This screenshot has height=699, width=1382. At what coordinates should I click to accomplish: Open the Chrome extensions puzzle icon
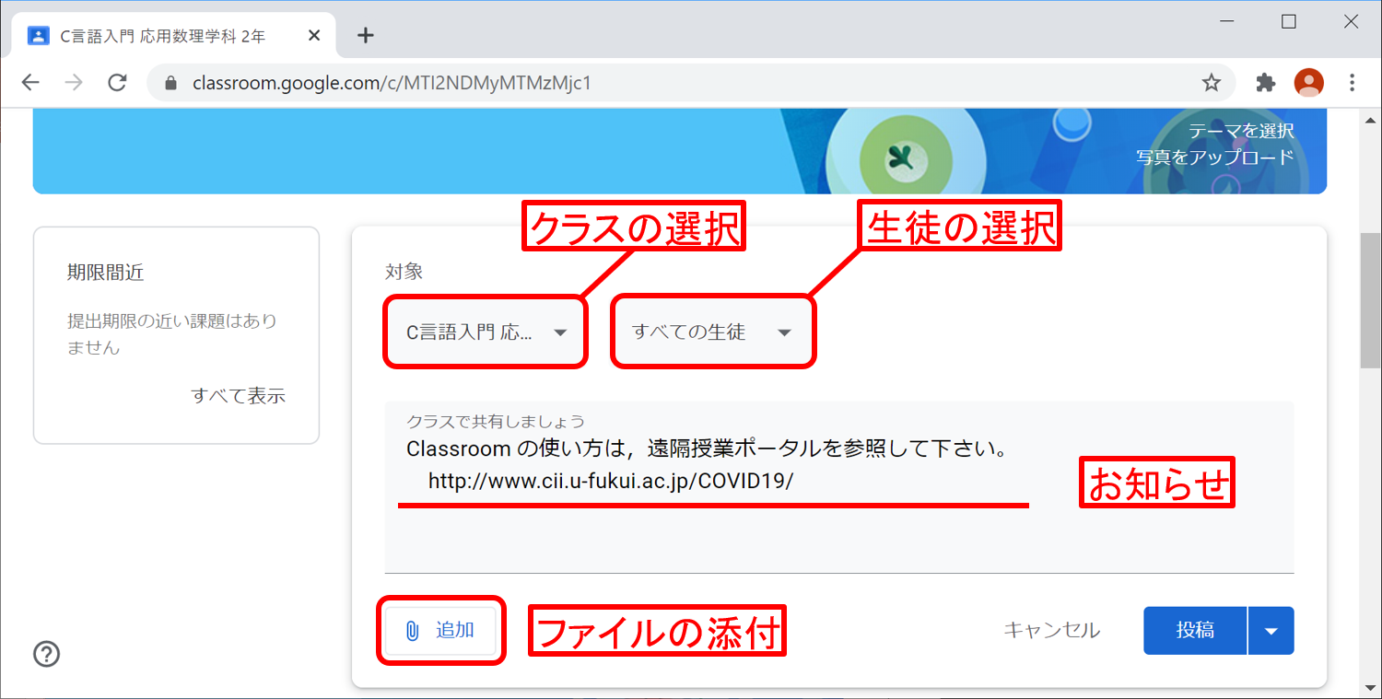[x=1265, y=83]
